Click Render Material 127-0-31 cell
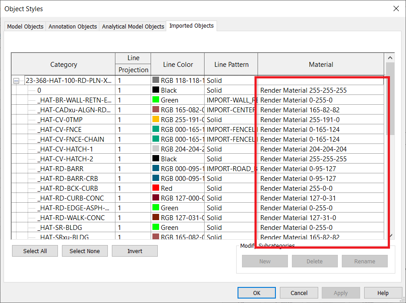This screenshot has width=406, height=303. tap(321, 198)
